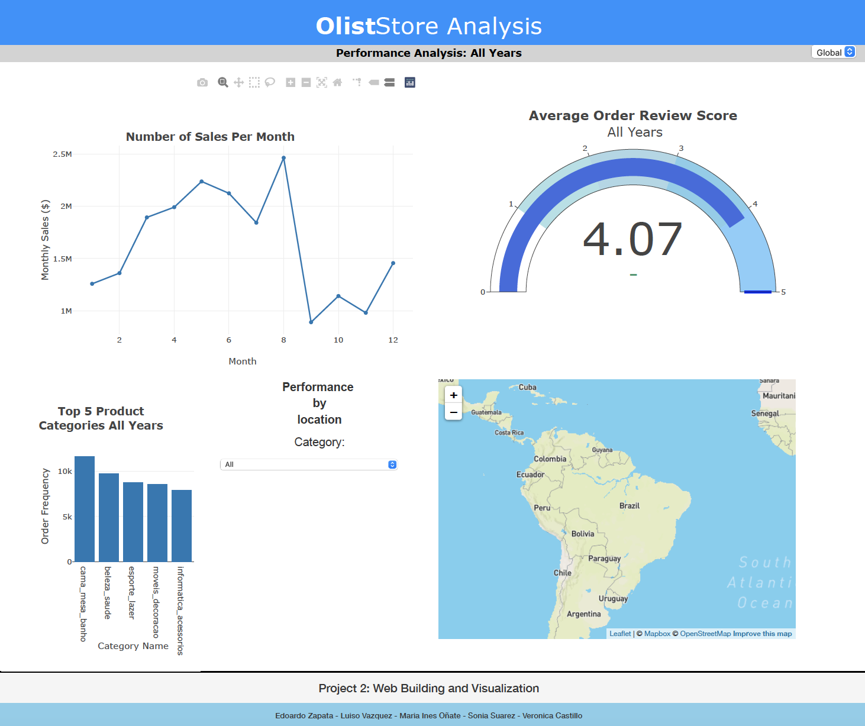Click the Improve this map link
Viewport: 865px width, 726px height.
pyautogui.click(x=762, y=634)
